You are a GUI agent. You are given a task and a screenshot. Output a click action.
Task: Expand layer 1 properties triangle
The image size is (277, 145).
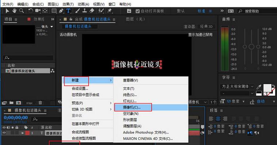click(x=23, y=133)
